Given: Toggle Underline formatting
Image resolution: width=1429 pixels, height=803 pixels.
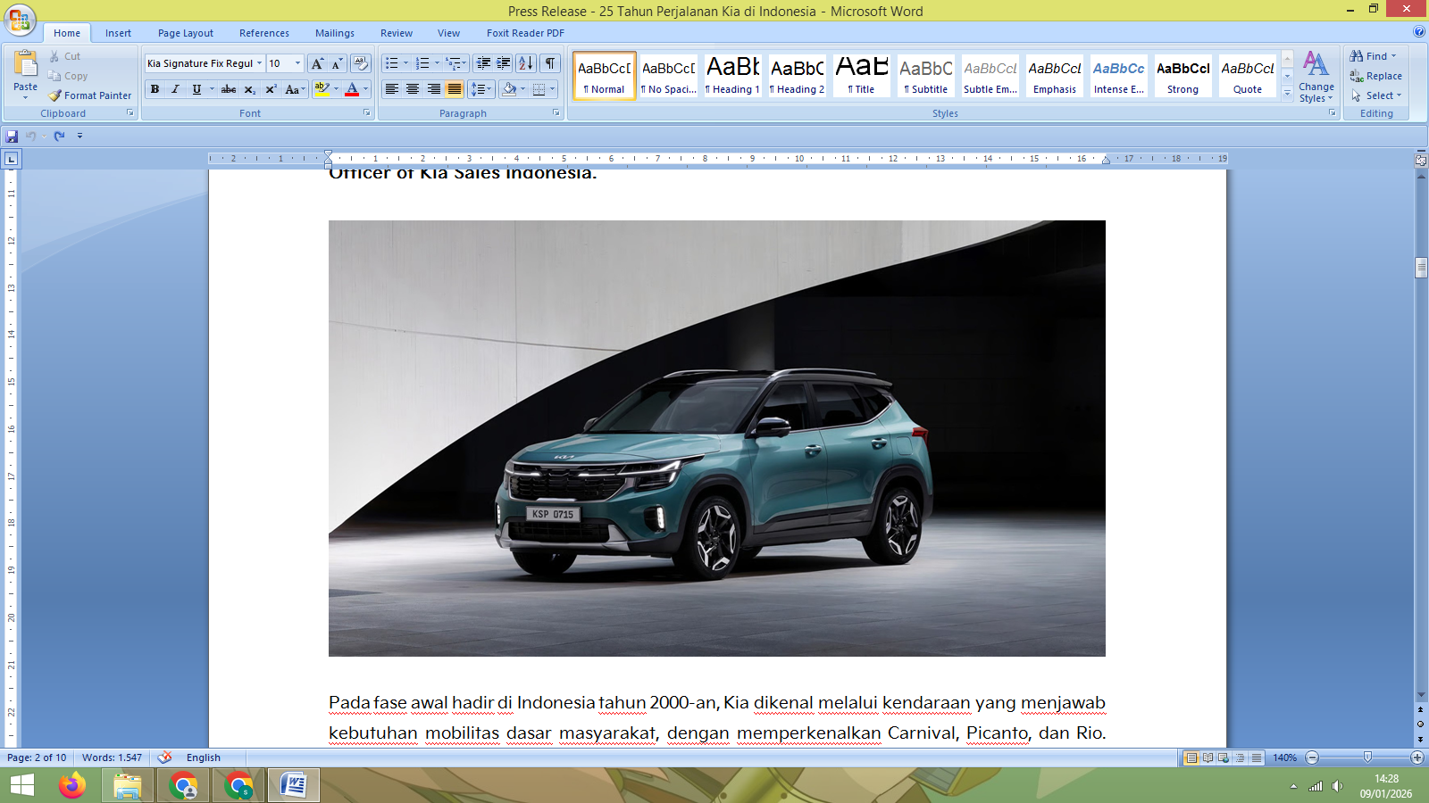Looking at the screenshot, I should [196, 89].
